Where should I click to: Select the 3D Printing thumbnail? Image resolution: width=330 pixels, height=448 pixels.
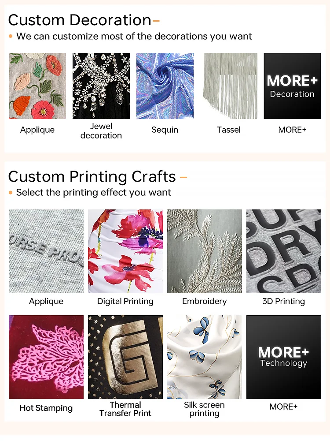[284, 251]
